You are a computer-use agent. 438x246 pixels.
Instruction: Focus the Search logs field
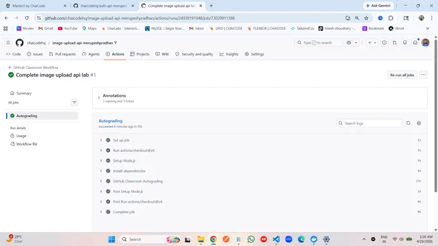pyautogui.click(x=369, y=123)
